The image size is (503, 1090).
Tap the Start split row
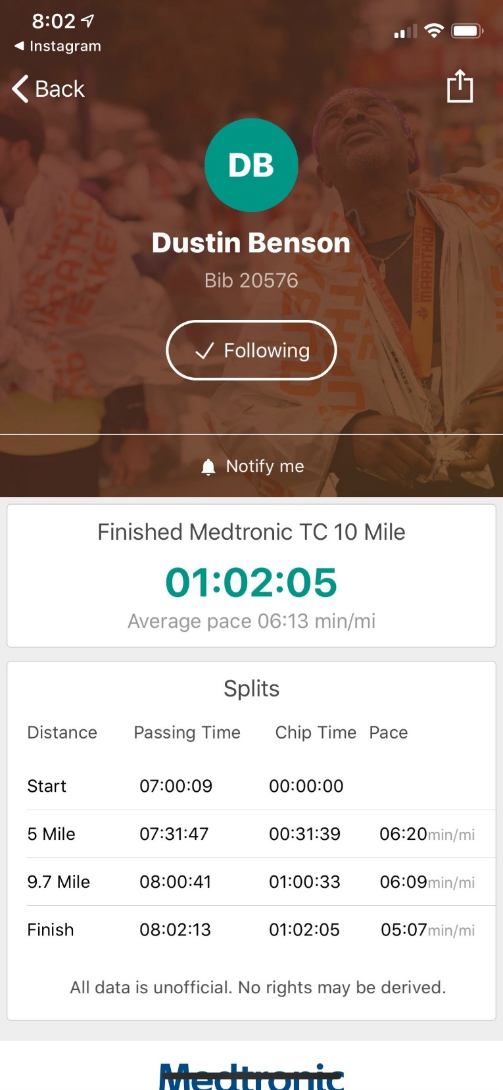[x=251, y=786]
